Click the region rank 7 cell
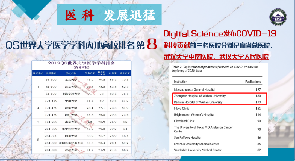 (38, 122)
